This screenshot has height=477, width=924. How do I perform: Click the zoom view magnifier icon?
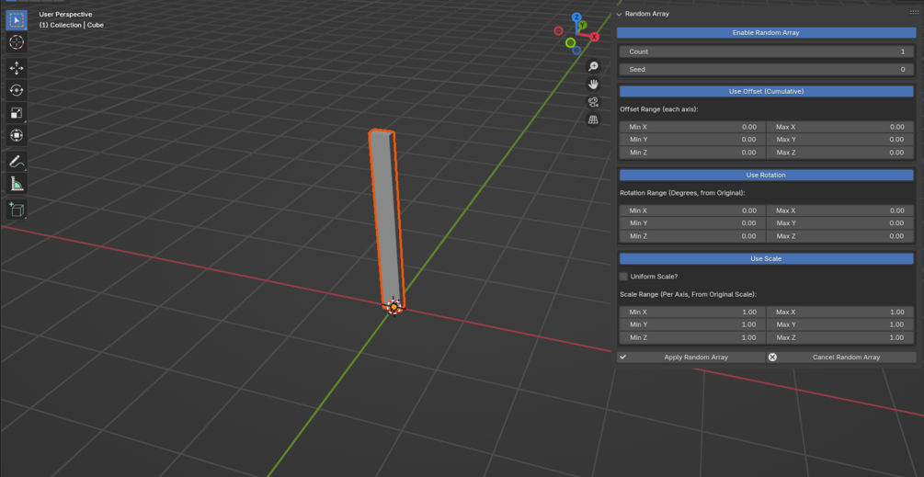pos(593,66)
